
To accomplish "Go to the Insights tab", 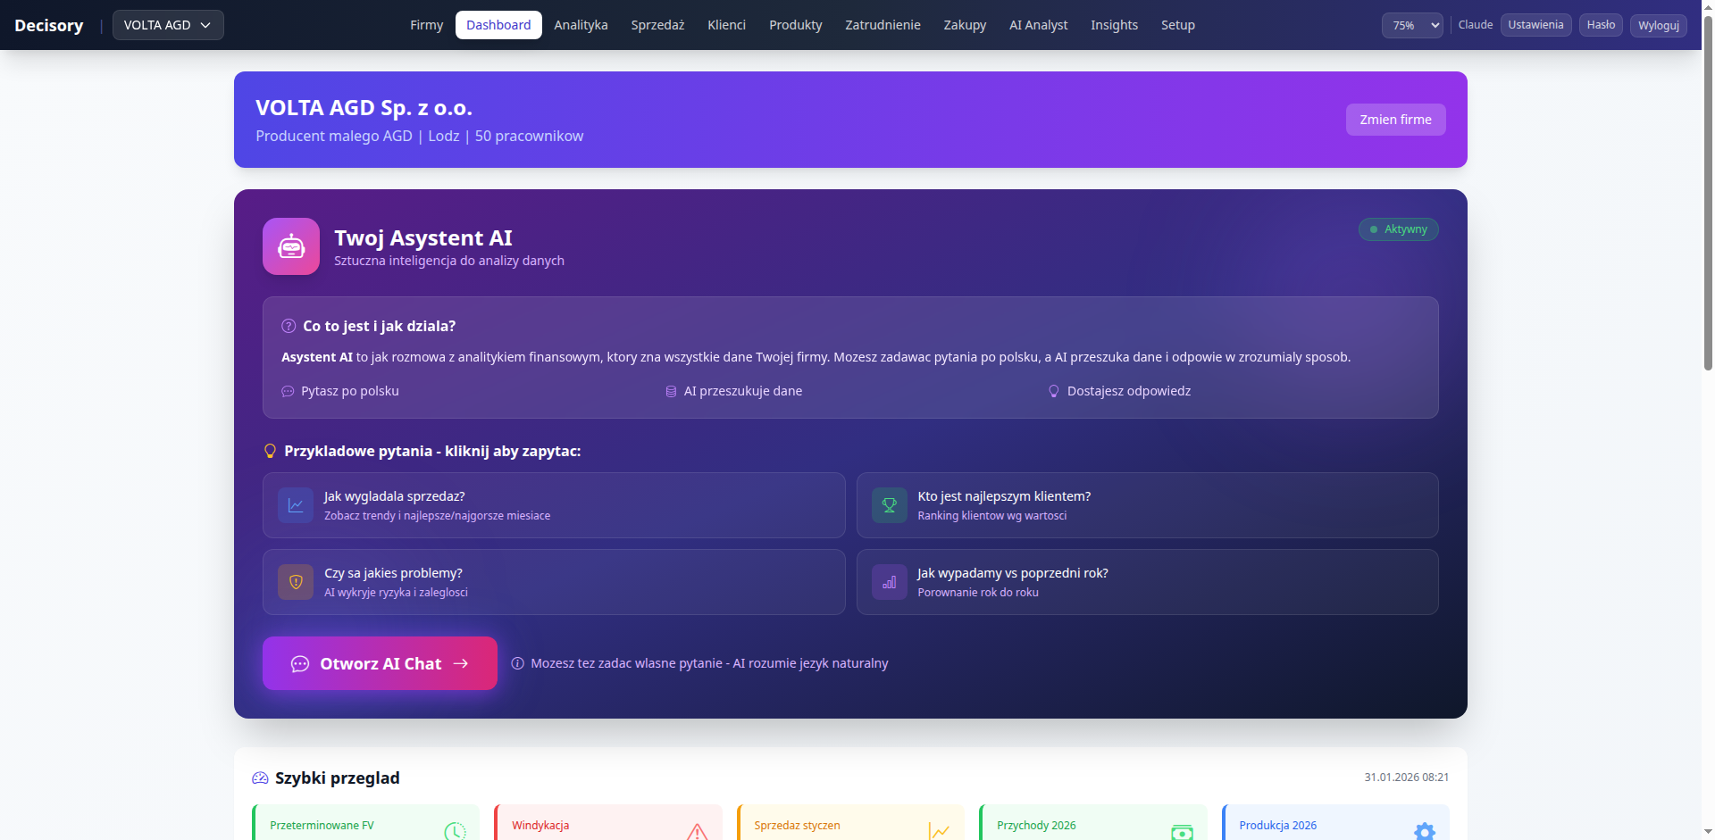I will pos(1114,25).
